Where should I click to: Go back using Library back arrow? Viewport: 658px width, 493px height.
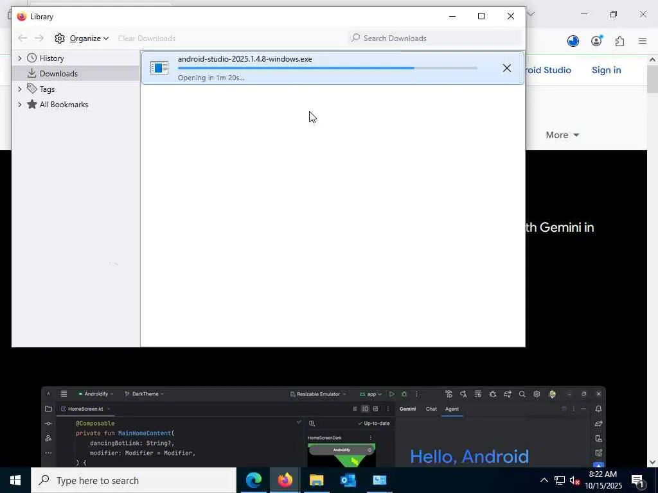coord(22,38)
